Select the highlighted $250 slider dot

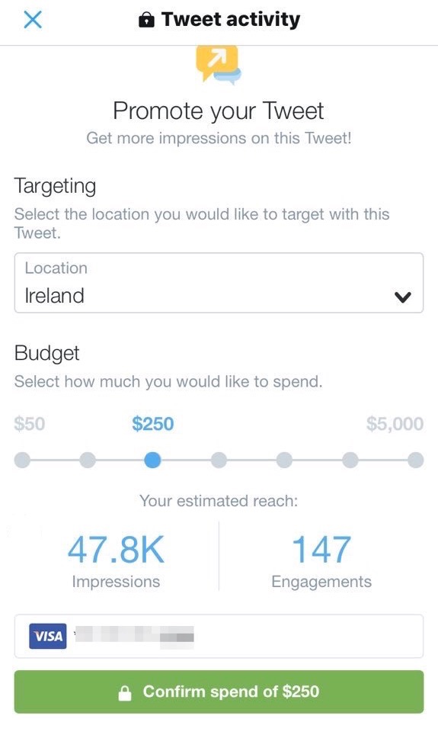(x=152, y=461)
